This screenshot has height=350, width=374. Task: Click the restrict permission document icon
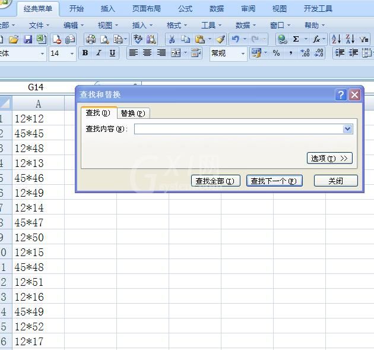tap(57, 39)
